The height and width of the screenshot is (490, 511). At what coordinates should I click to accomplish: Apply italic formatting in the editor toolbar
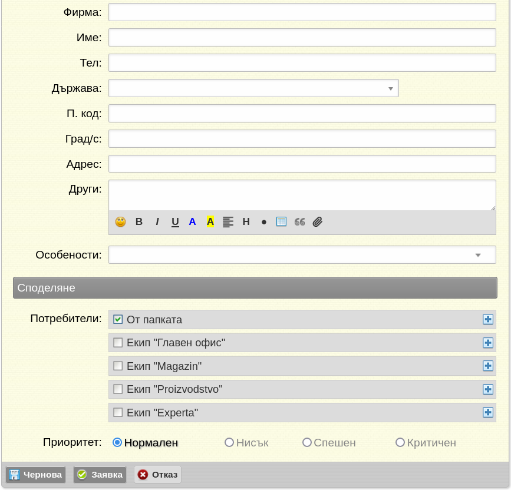pyautogui.click(x=157, y=222)
